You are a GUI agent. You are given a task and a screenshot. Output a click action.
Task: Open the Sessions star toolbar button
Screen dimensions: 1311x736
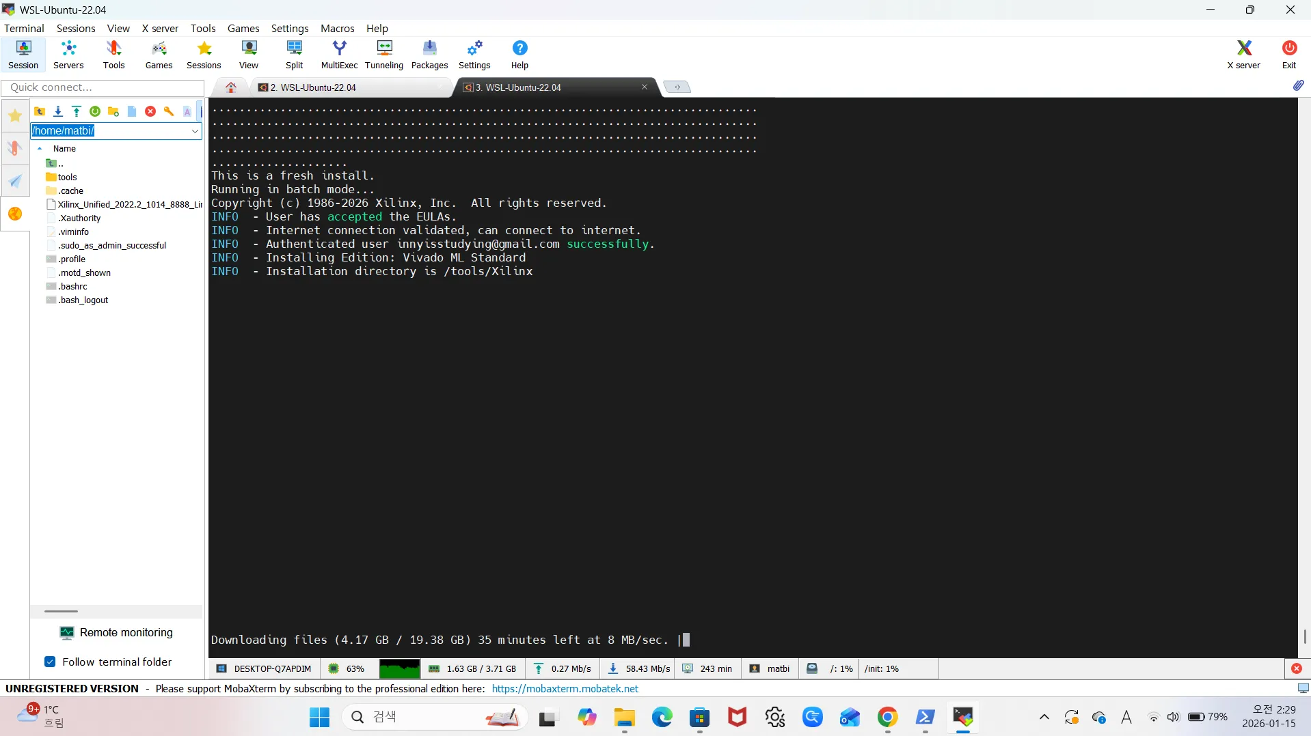(204, 55)
